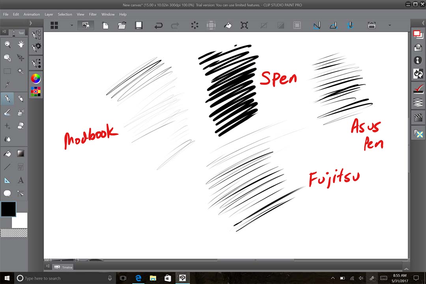Expand the dropdown arrow ending the command bar

[x=390, y=25]
